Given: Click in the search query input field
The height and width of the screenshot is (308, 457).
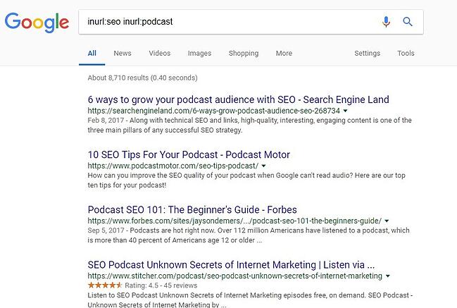Looking at the screenshot, I should coord(225,22).
